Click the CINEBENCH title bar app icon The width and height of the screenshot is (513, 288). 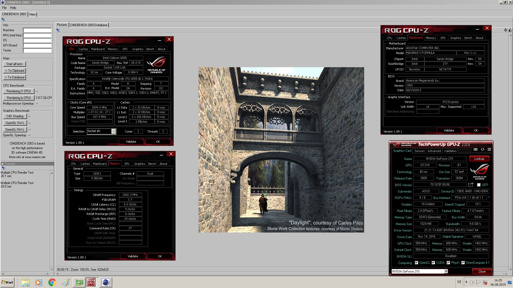pos(2,2)
